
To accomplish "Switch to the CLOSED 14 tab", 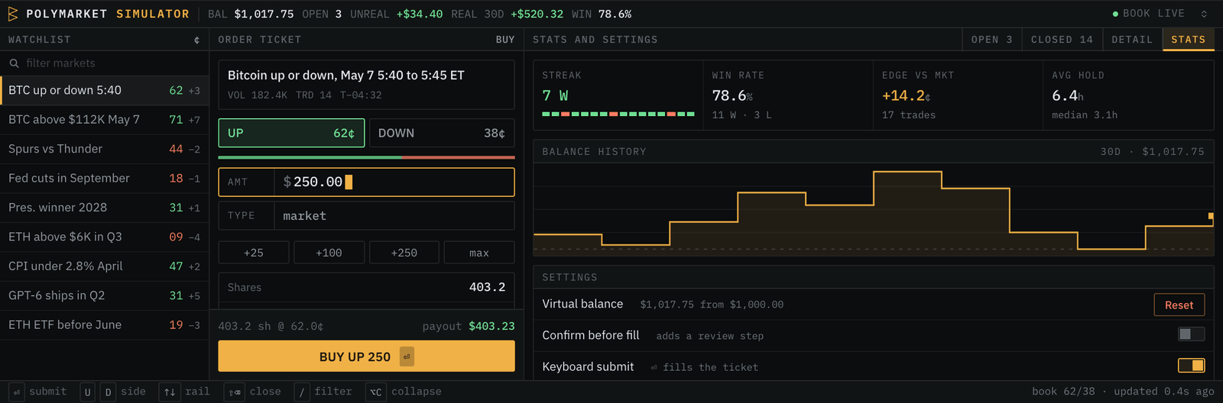I will [x=1062, y=40].
